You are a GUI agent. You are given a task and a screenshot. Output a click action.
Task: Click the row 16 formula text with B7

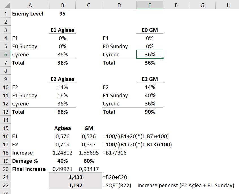tap(136, 136)
